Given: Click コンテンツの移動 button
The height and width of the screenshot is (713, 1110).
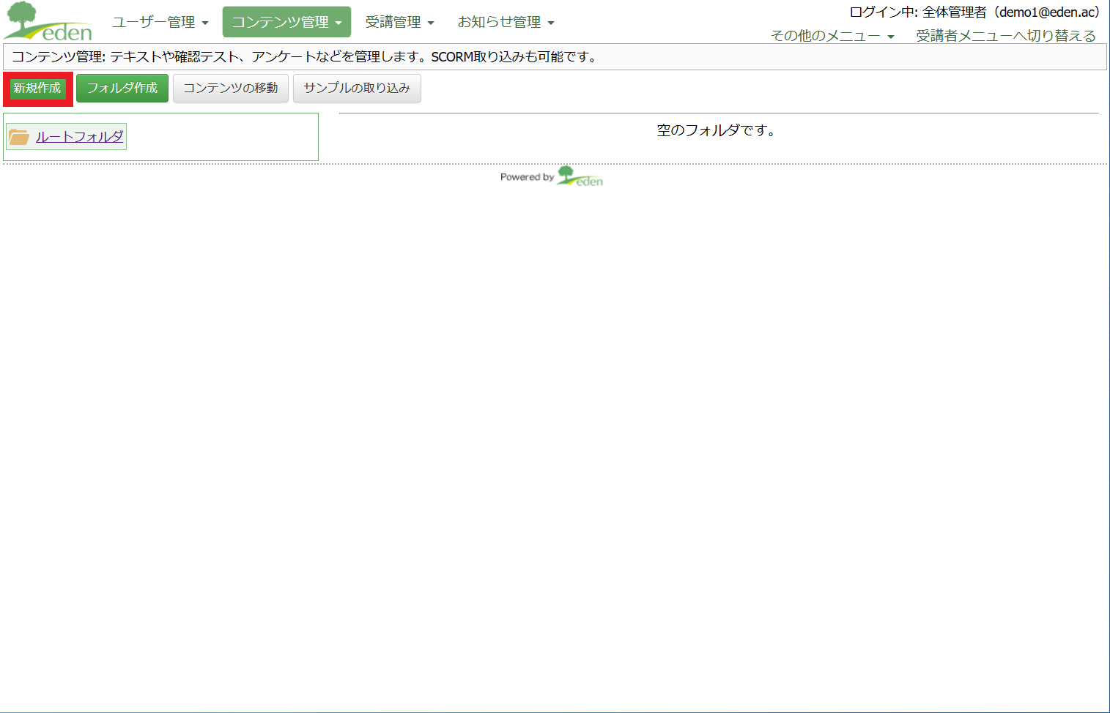Looking at the screenshot, I should click(231, 89).
